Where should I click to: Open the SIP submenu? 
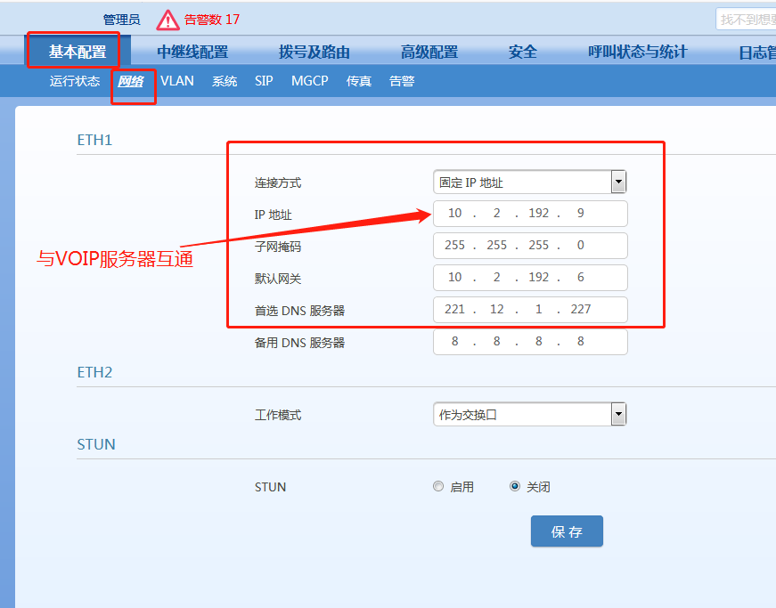pyautogui.click(x=264, y=81)
